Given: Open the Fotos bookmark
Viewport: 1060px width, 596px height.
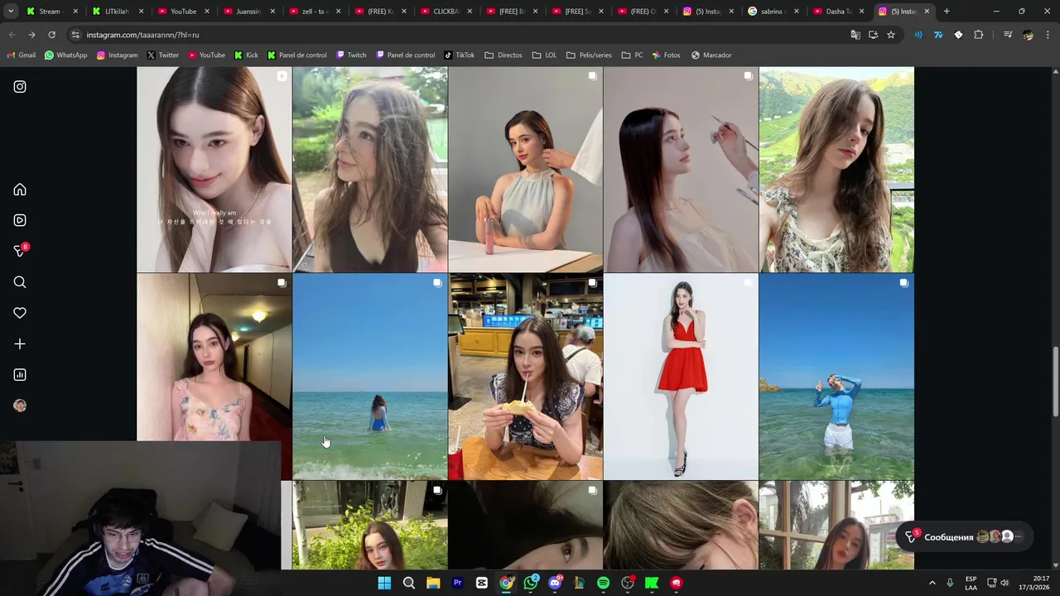Looking at the screenshot, I should 666,55.
